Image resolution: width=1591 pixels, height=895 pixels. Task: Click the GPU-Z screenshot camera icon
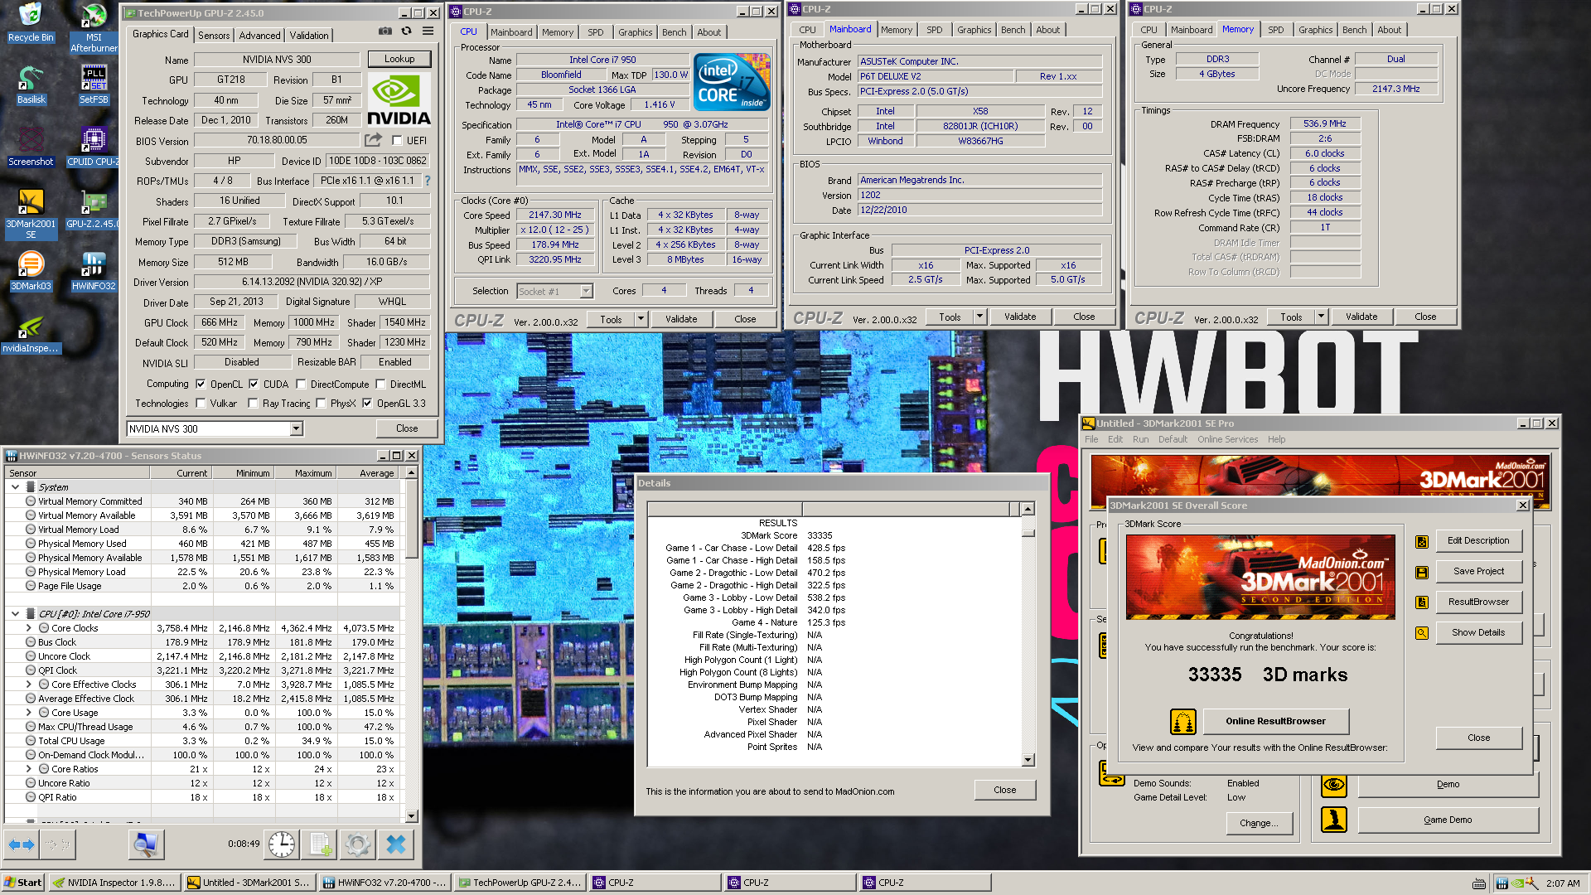[385, 31]
